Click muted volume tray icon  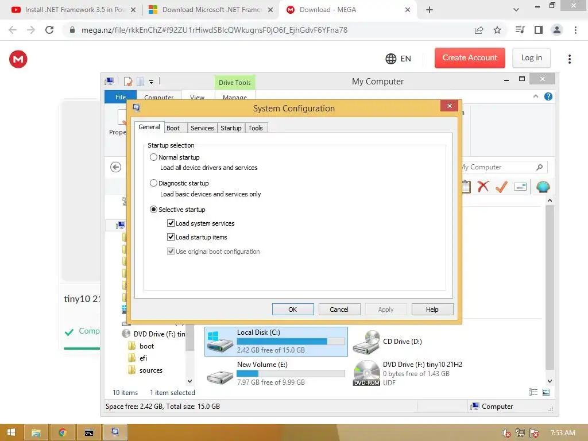coord(506,433)
